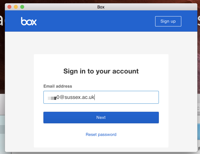The height and width of the screenshot is (154, 200).
Task: Click empty space right of email text
Action: (126, 97)
